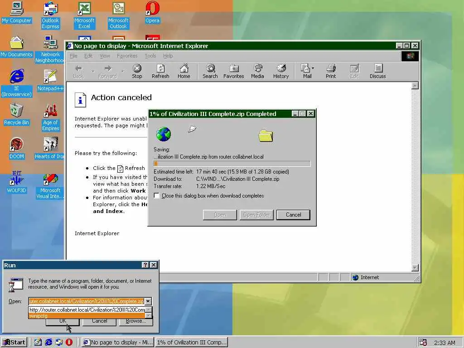Click the Open button in download dialog
Image resolution: width=464 pixels, height=348 pixels.
[x=220, y=215]
